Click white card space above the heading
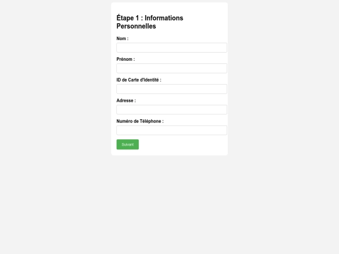 point(169,8)
